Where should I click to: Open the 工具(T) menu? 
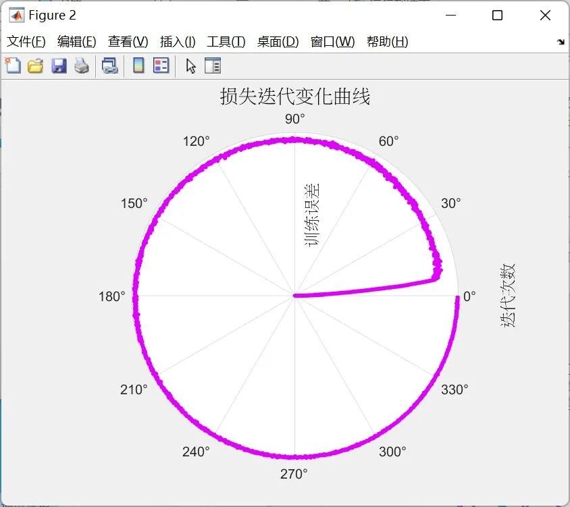(226, 41)
